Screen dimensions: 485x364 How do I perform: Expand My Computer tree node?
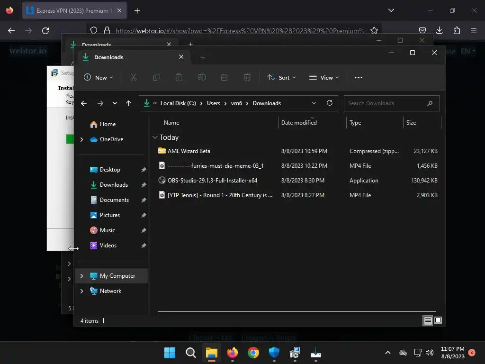point(81,276)
